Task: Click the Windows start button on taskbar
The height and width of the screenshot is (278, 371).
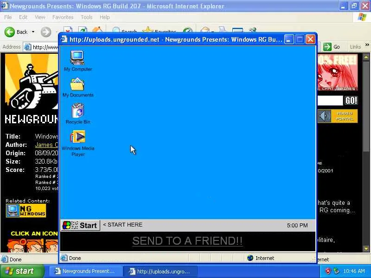Action: [x=22, y=271]
